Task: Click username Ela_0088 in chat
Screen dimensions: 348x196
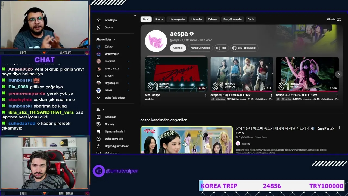Action: [x=18, y=87]
